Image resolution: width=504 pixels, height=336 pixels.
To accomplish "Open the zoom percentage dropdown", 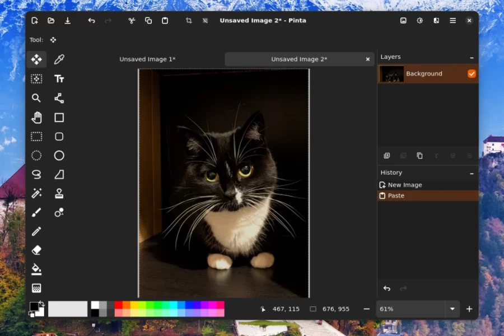I will [x=452, y=309].
